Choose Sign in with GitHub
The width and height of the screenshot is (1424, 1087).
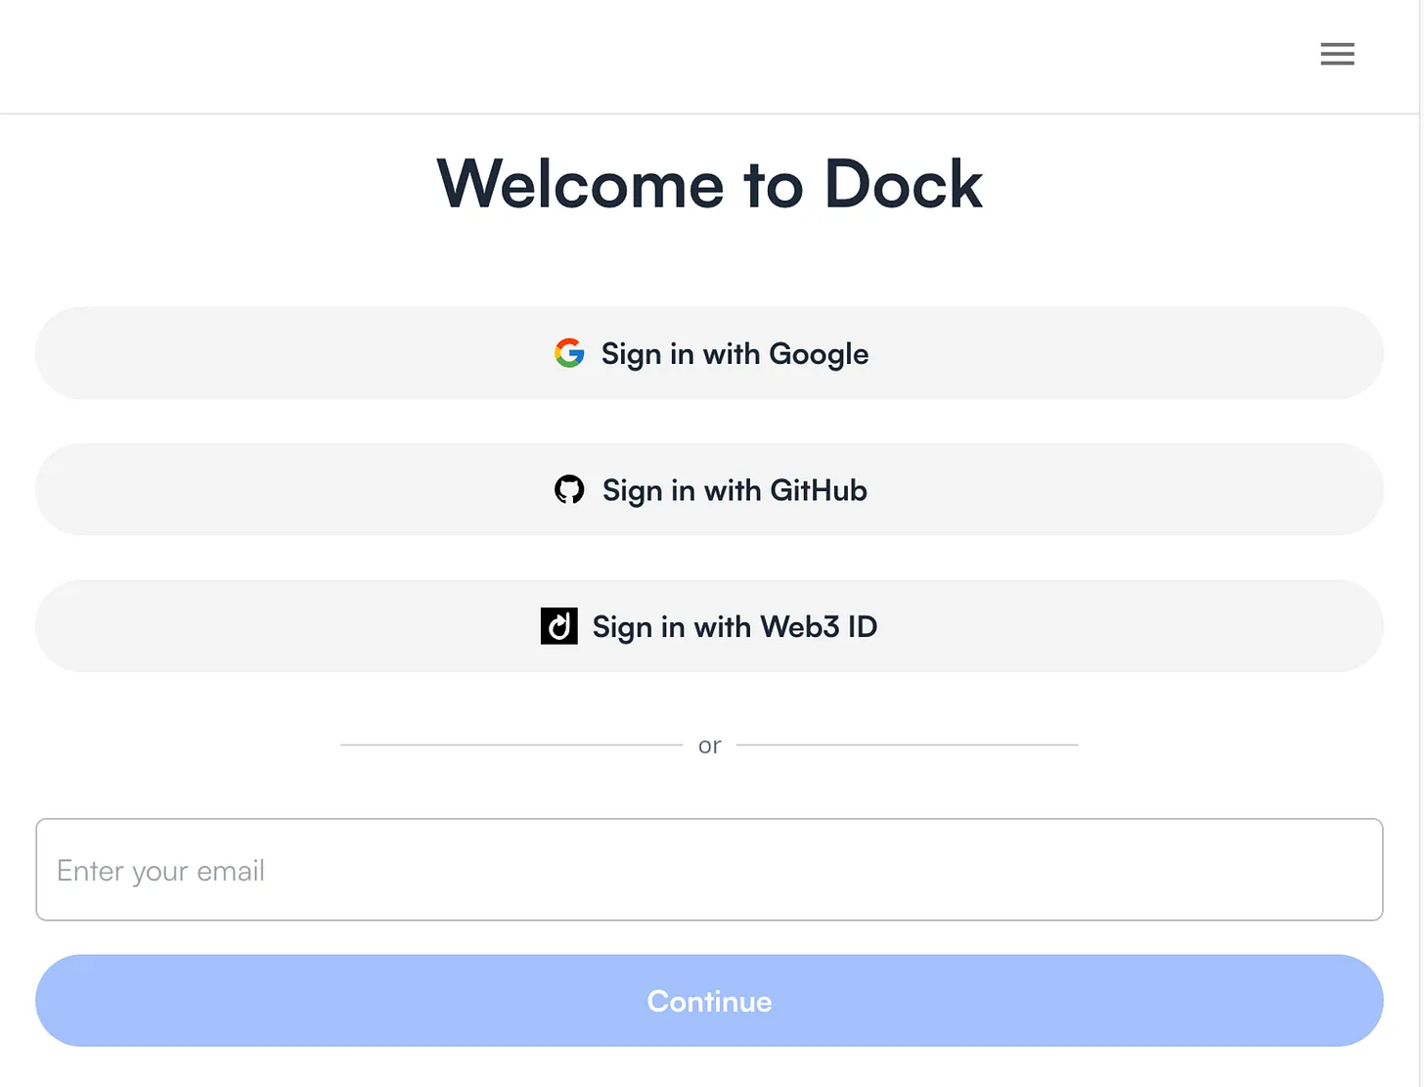[x=709, y=489]
